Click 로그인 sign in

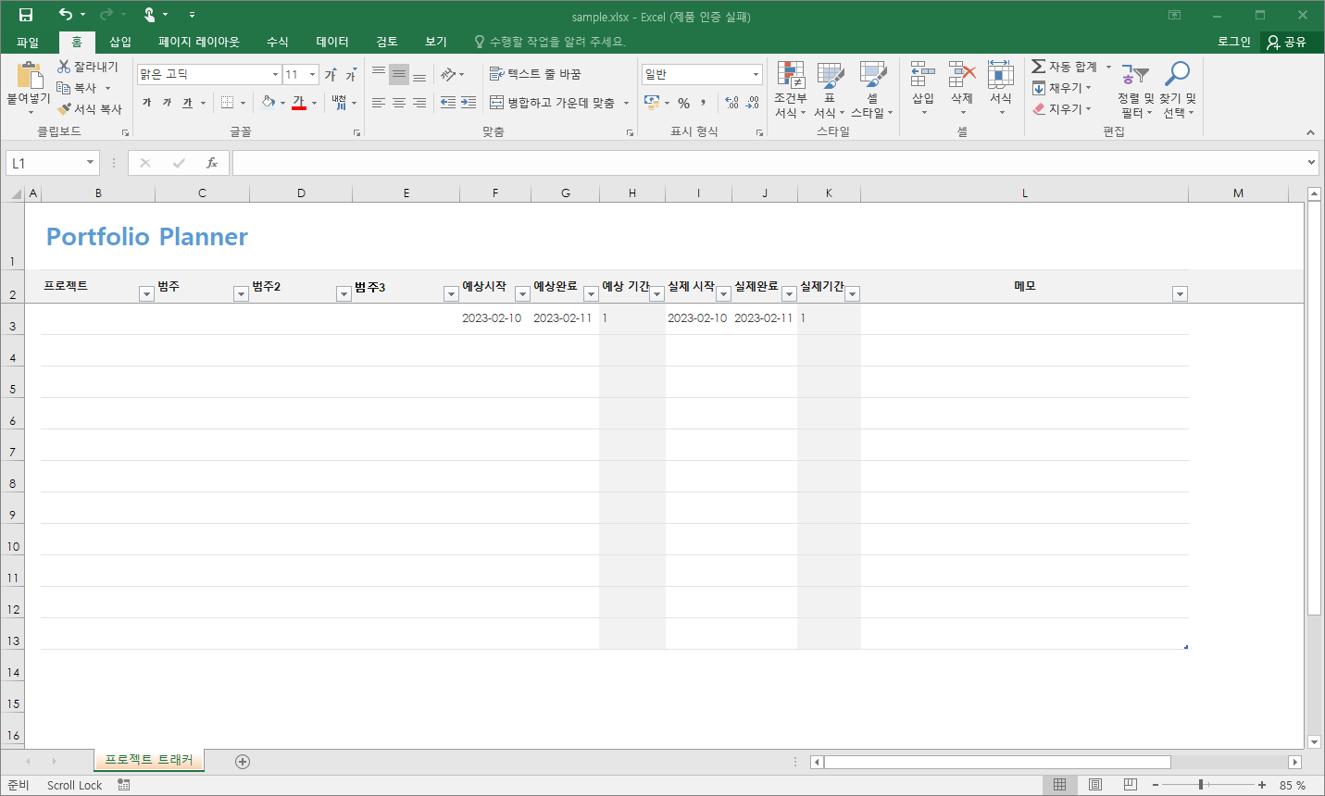tap(1234, 42)
